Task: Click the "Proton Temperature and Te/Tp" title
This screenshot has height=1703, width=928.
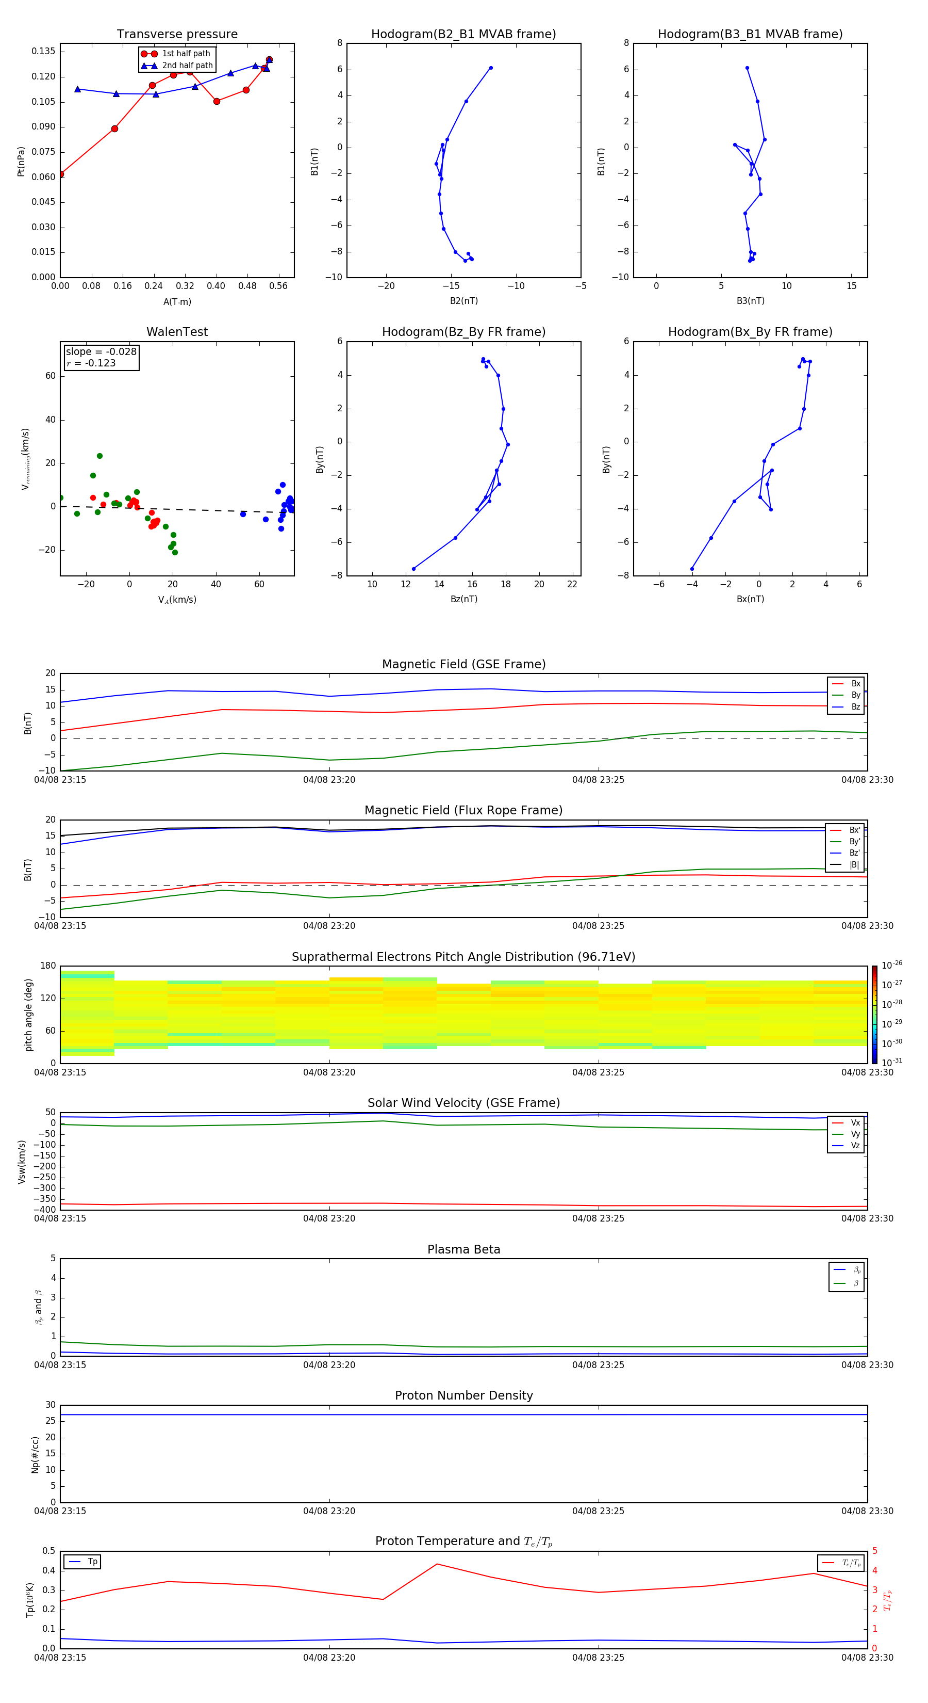Action: pyautogui.click(x=463, y=1541)
